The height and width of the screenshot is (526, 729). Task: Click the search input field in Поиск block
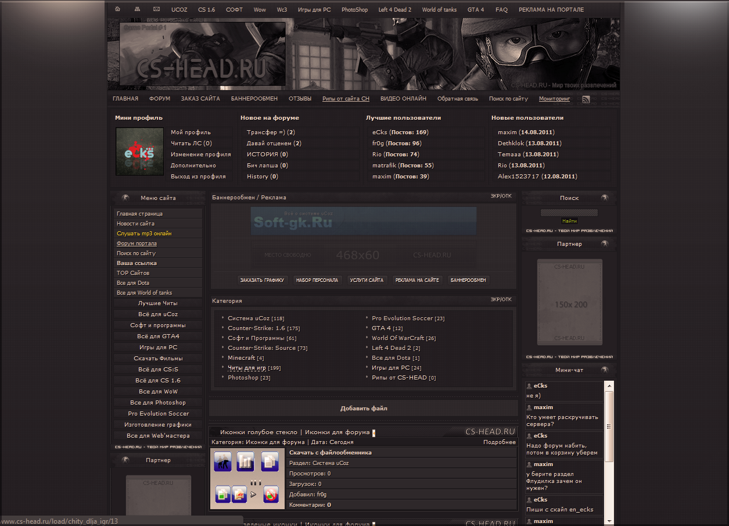[569, 213]
